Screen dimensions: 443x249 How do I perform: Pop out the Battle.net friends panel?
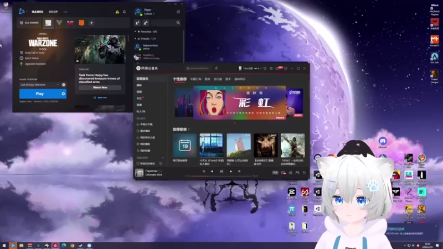tap(178, 12)
